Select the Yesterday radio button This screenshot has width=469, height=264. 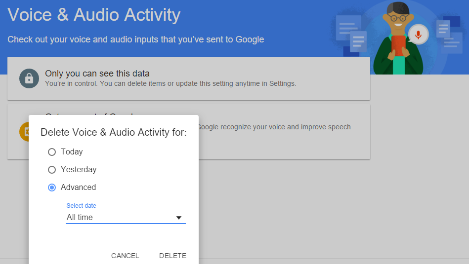[x=52, y=170]
